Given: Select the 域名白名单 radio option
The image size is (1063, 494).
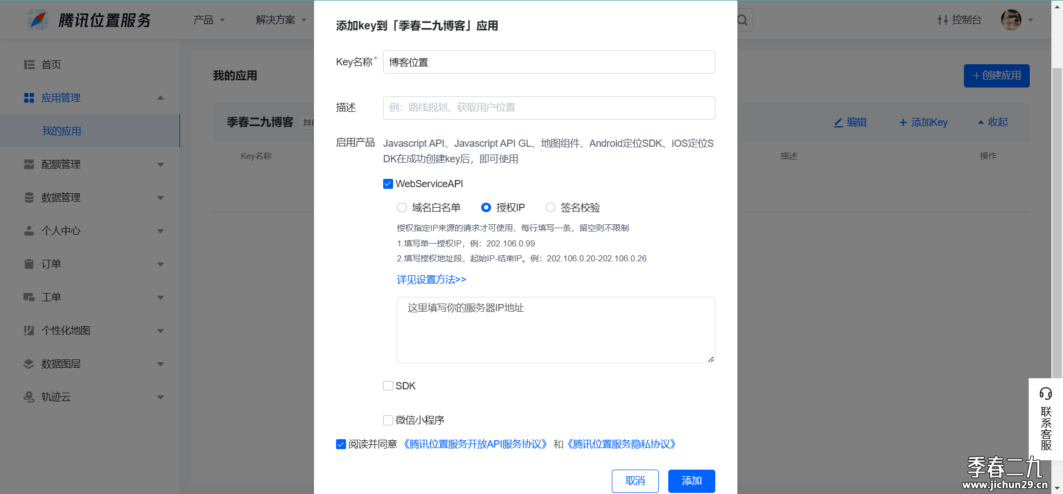Looking at the screenshot, I should click(x=402, y=208).
